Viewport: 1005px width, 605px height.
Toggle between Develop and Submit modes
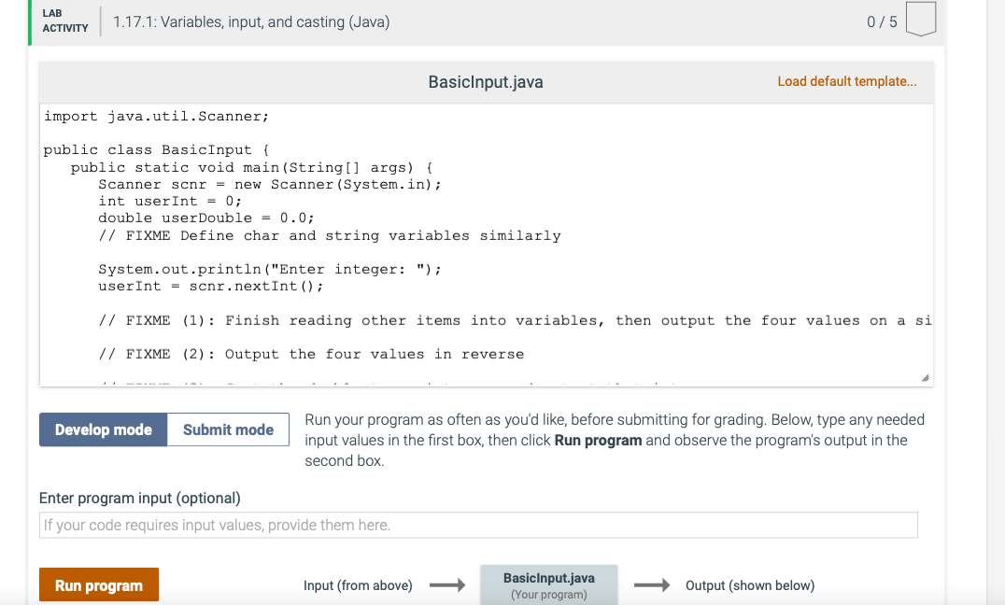163,429
